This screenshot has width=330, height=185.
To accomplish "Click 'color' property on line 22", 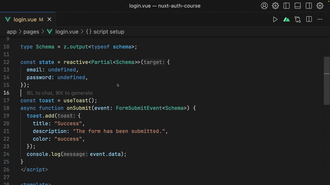I will click(x=40, y=139).
